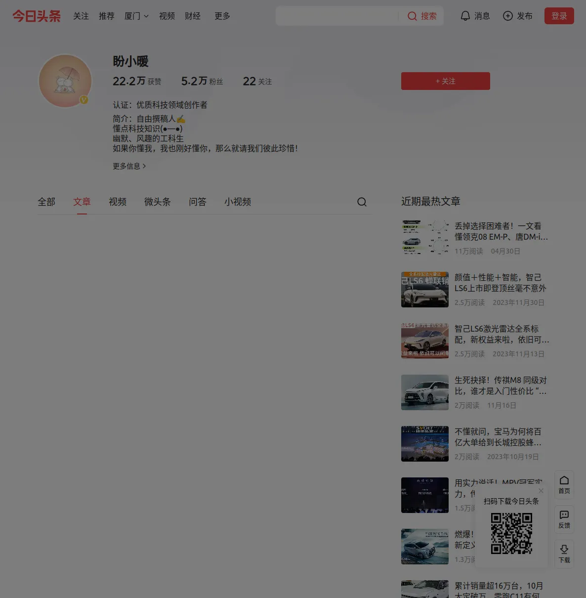
Task: Expand 更多信息 profile details
Action: [129, 166]
